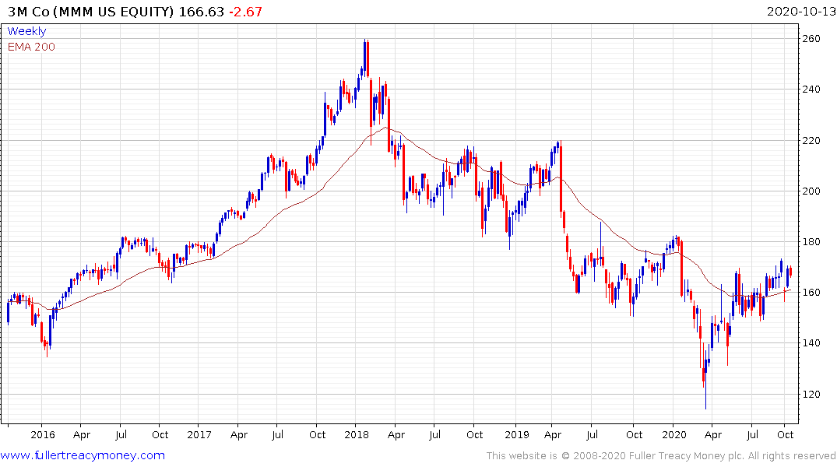Click the chart title '3M Co (MMM US EQUITY)'

pos(91,12)
